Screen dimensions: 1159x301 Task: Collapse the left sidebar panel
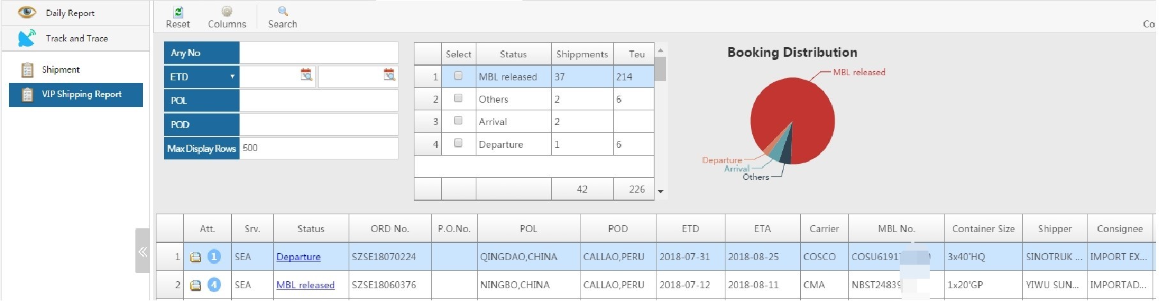pos(142,251)
